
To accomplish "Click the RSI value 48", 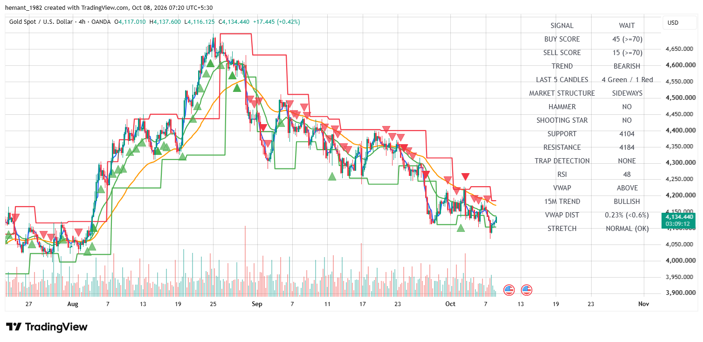I will pyautogui.click(x=627, y=174).
